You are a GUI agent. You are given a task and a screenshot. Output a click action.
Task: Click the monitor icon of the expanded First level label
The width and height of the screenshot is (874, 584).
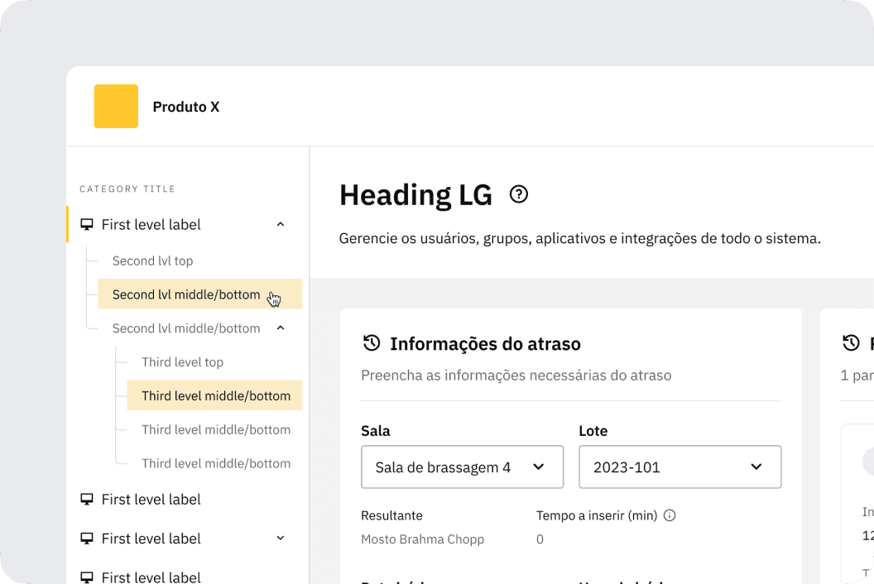86,225
